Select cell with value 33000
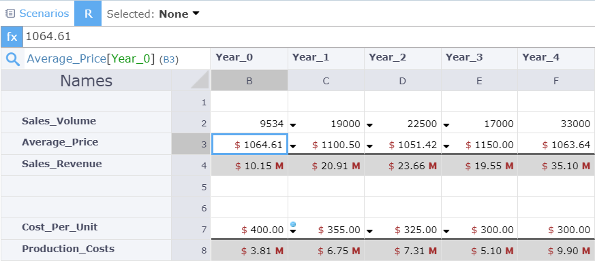 pyautogui.click(x=556, y=123)
